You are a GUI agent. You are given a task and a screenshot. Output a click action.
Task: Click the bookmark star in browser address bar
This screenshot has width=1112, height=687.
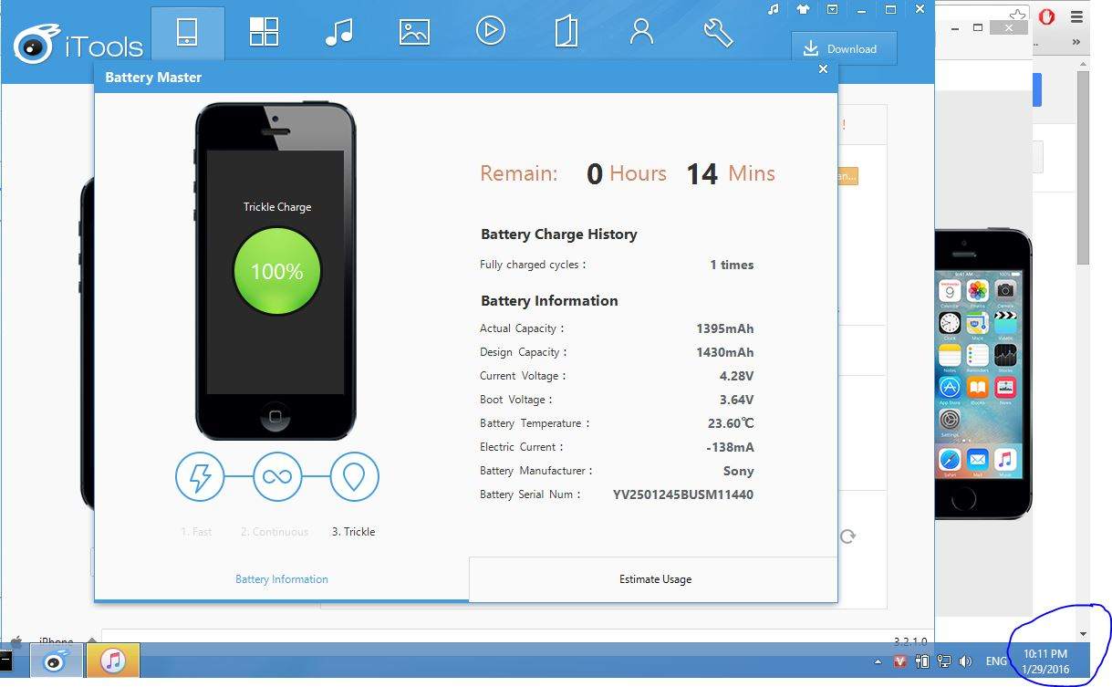point(1018,16)
